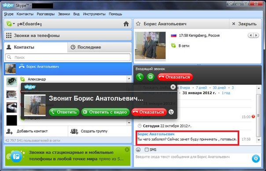Click the blue send message icon

(x=256, y=159)
